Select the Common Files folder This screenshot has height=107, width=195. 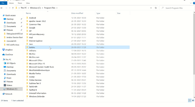[x=35, y=24]
